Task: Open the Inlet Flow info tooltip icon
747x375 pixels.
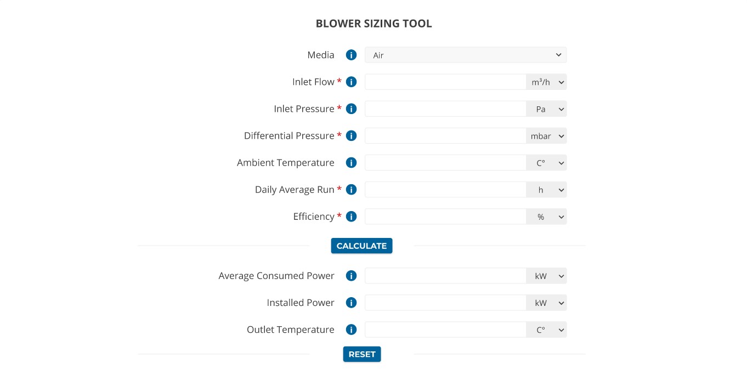Action: (x=351, y=81)
